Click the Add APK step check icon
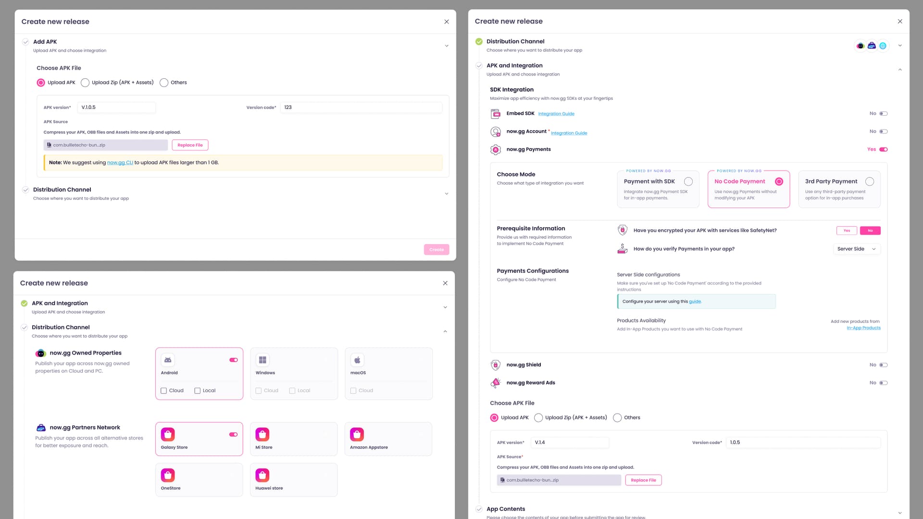The height and width of the screenshot is (519, 923). 25,42
